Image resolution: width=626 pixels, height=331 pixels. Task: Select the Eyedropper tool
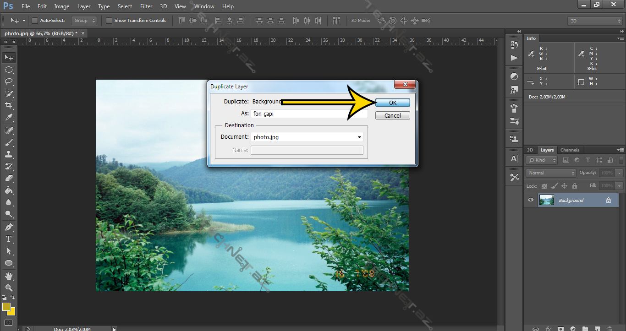coord(9,118)
